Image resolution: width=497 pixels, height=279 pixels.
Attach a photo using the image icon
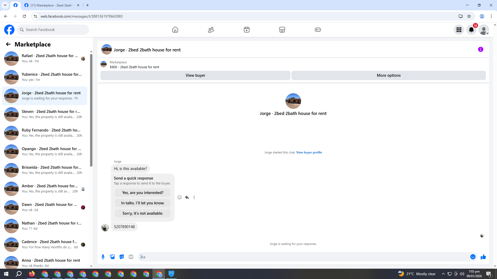coord(112,257)
